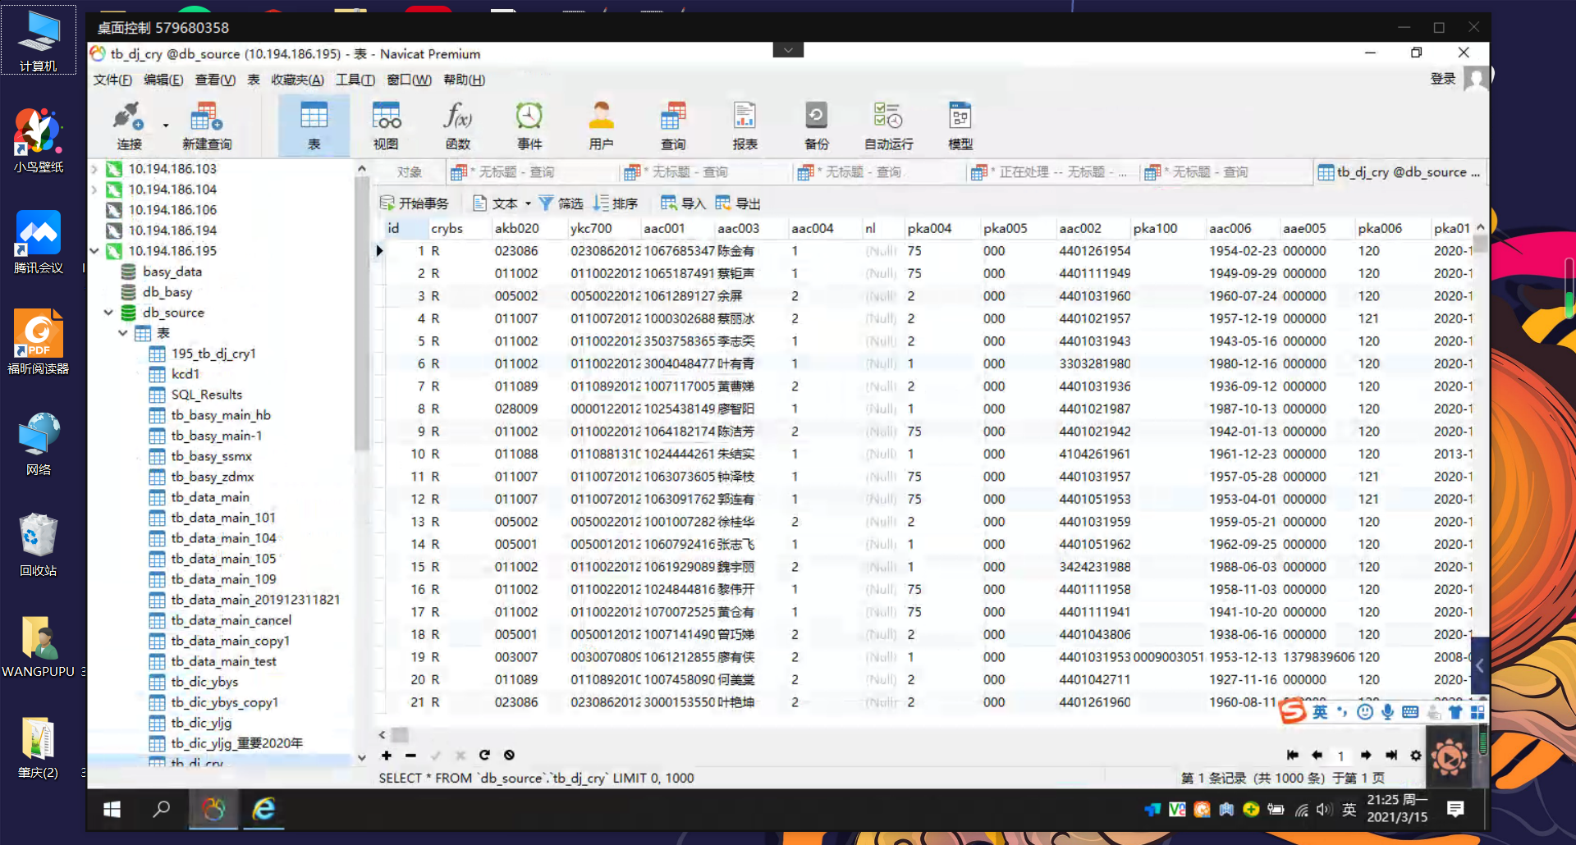Collapse the db_source database node

pyautogui.click(x=108, y=313)
